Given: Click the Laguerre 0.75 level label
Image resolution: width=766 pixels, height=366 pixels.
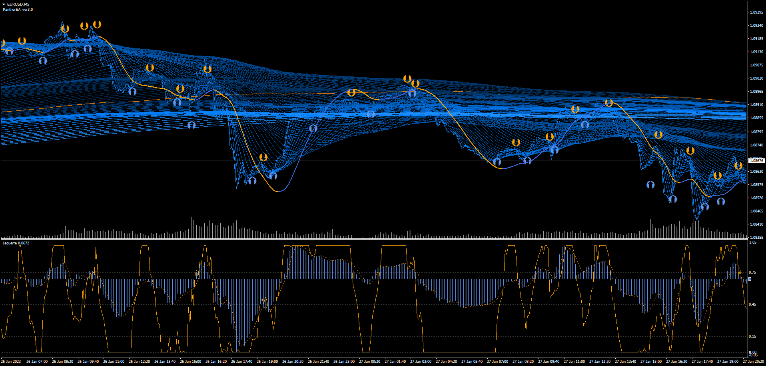Looking at the screenshot, I should pyautogui.click(x=753, y=272).
